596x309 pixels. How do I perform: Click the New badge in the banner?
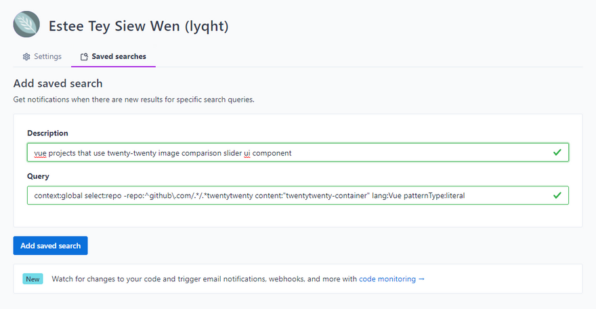pos(33,279)
